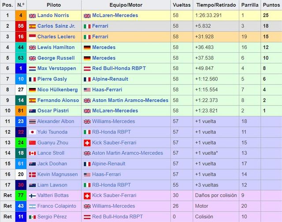Open Williams-Mercedes link in Albon's row

(114, 121)
